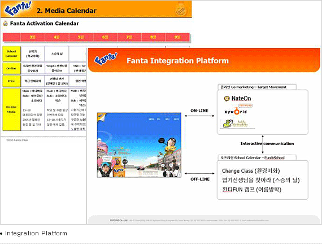Screen dimensions: 322x250
Task: Click the OFF-LINE arrow label
Action: pos(200,179)
